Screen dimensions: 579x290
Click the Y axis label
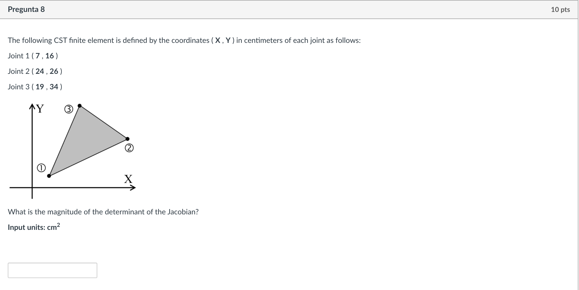pos(40,108)
